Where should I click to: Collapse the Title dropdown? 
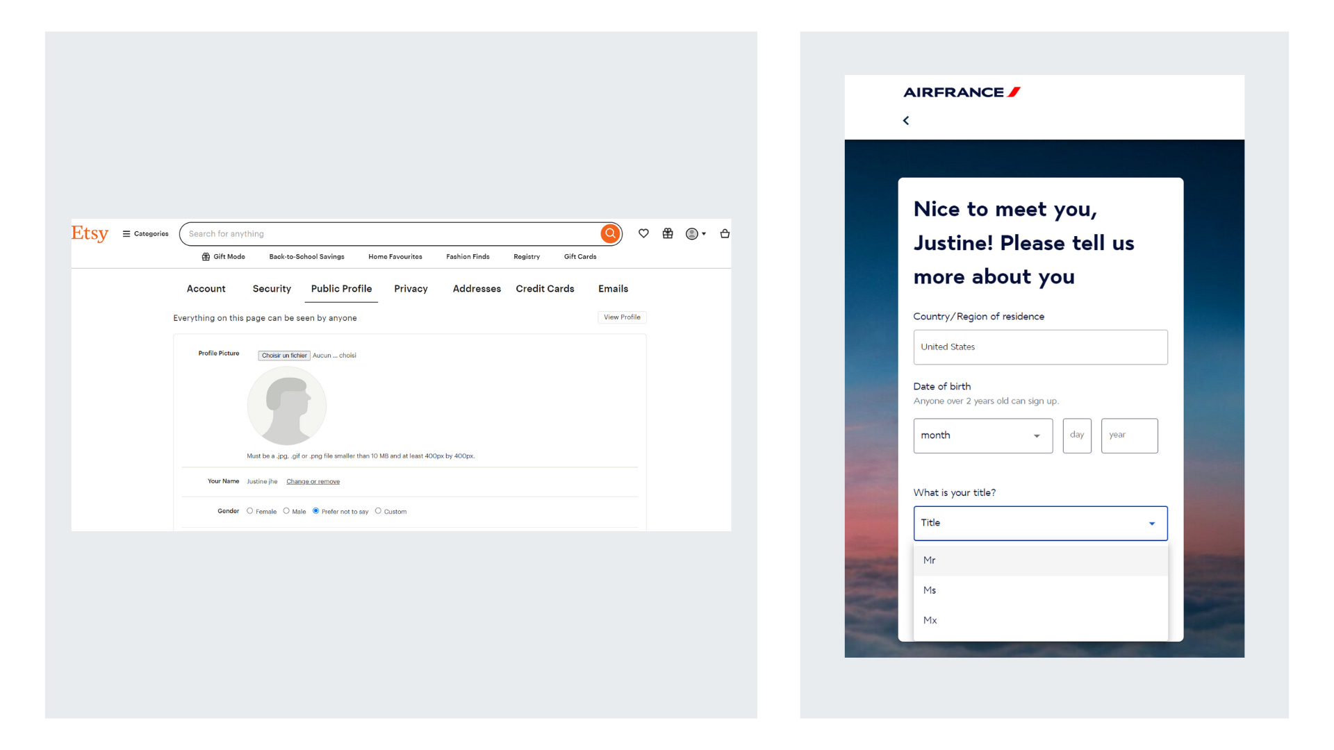click(1040, 523)
